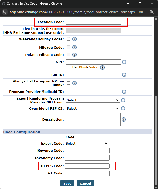158x189 pixels.
Task: Save the contract service code
Action: tap(67, 183)
